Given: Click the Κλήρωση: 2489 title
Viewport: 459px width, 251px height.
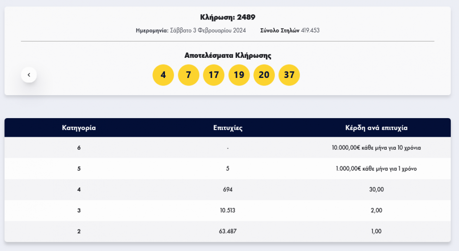Looking at the screenshot, I should [x=228, y=18].
